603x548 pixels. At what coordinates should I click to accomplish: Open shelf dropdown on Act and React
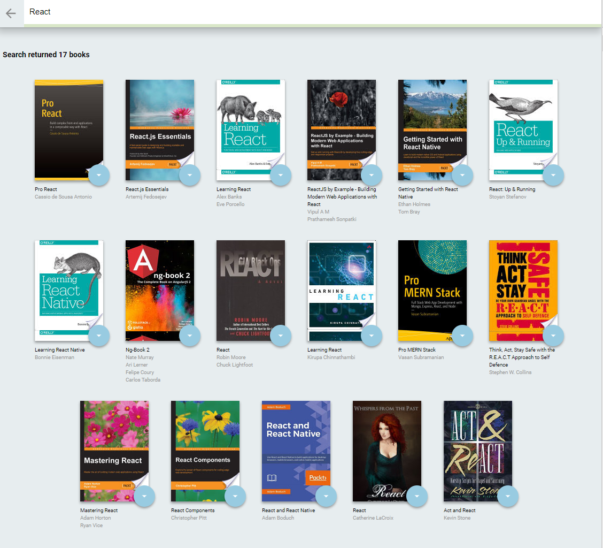[x=508, y=497]
